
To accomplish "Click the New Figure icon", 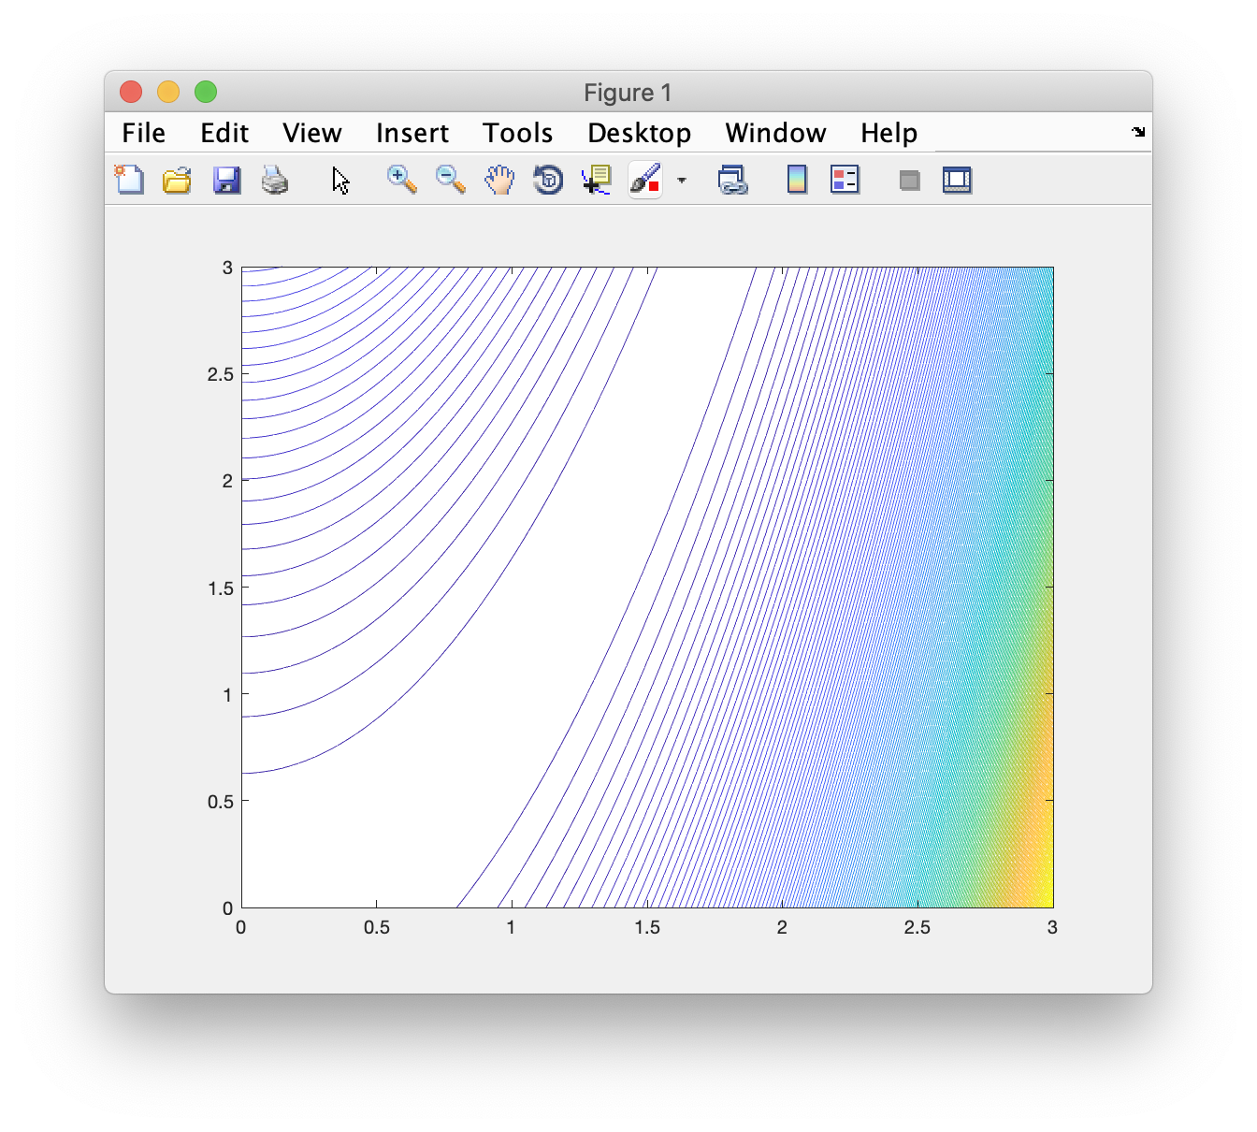I will (x=129, y=179).
